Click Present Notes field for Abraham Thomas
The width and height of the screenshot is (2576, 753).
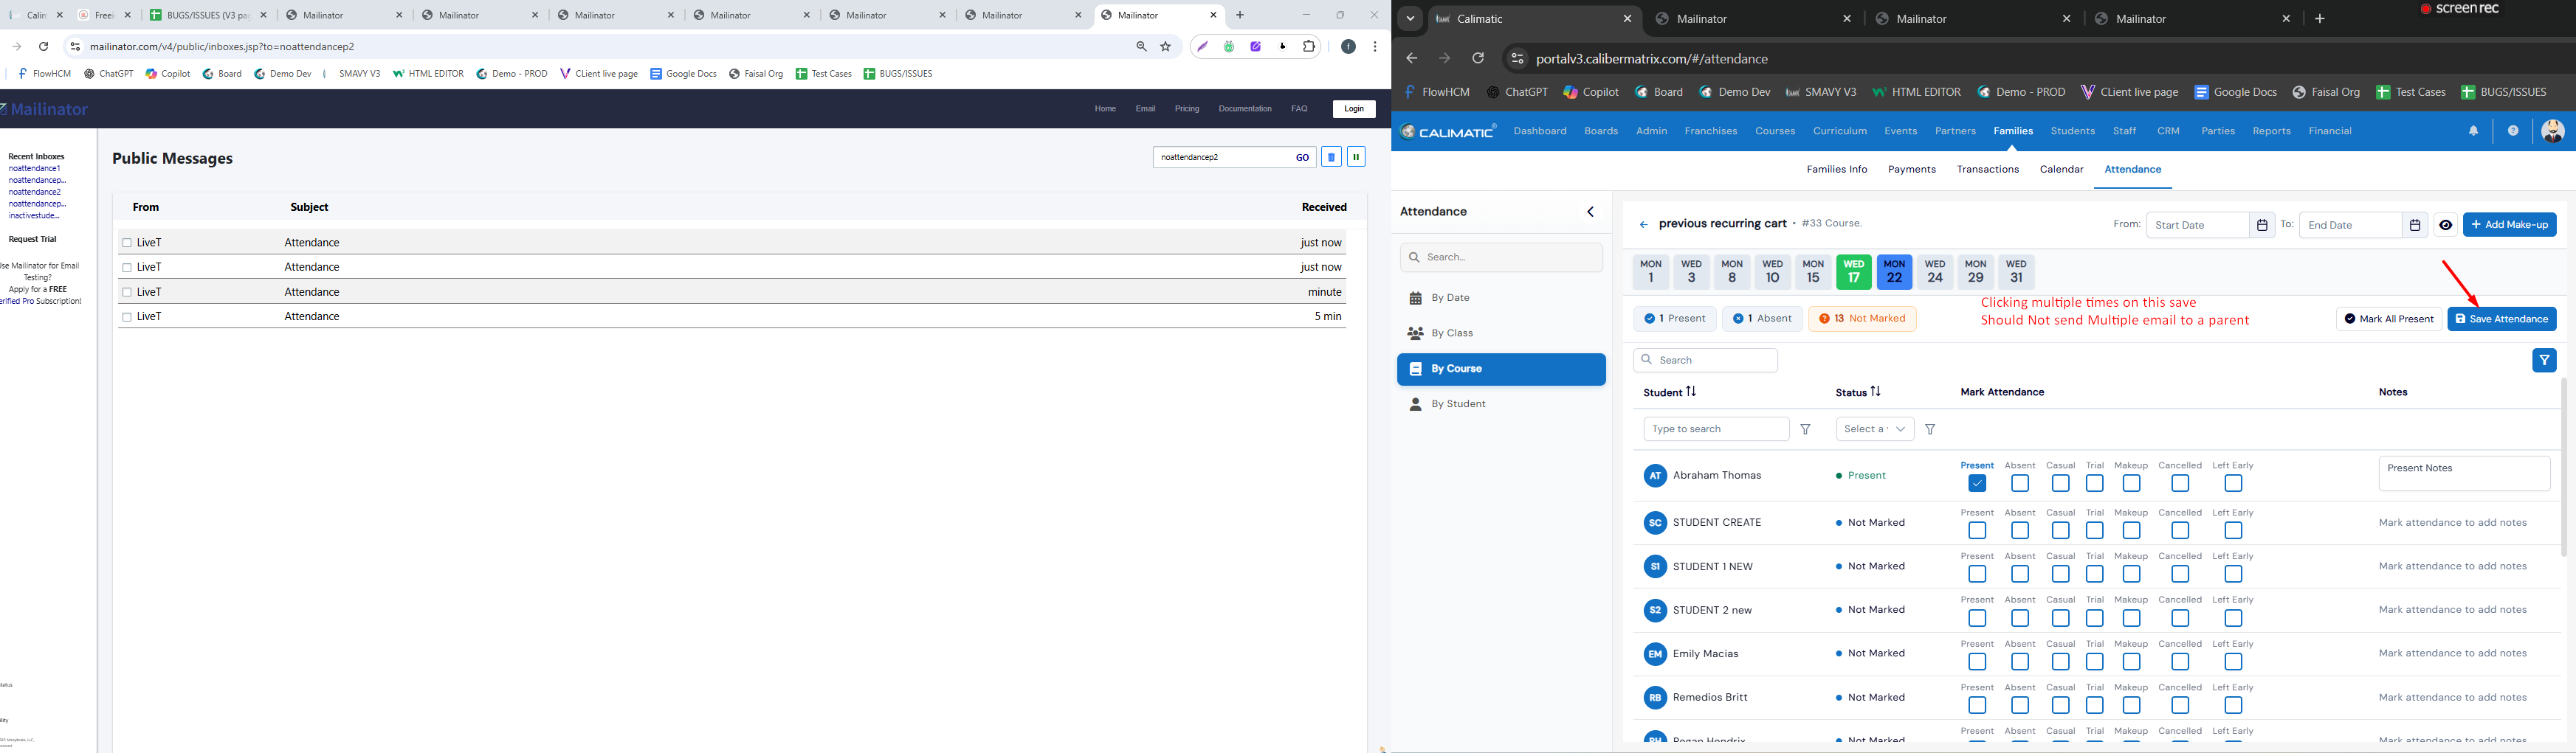click(x=2464, y=473)
